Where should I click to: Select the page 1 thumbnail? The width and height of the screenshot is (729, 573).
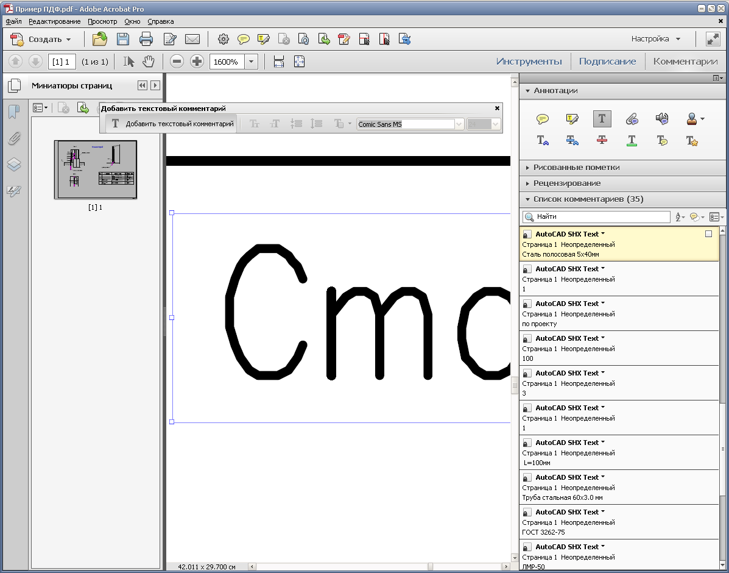(95, 170)
